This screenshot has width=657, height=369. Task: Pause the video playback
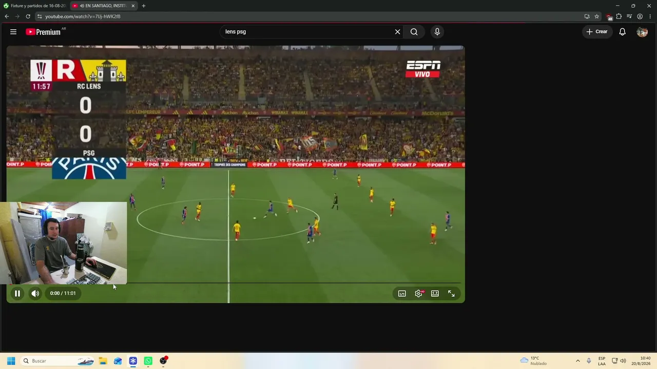(x=17, y=294)
